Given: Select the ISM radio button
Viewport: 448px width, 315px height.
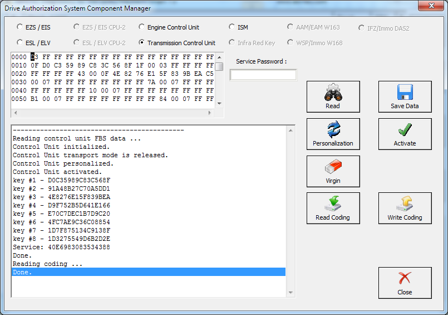Looking at the screenshot, I should click(x=232, y=27).
